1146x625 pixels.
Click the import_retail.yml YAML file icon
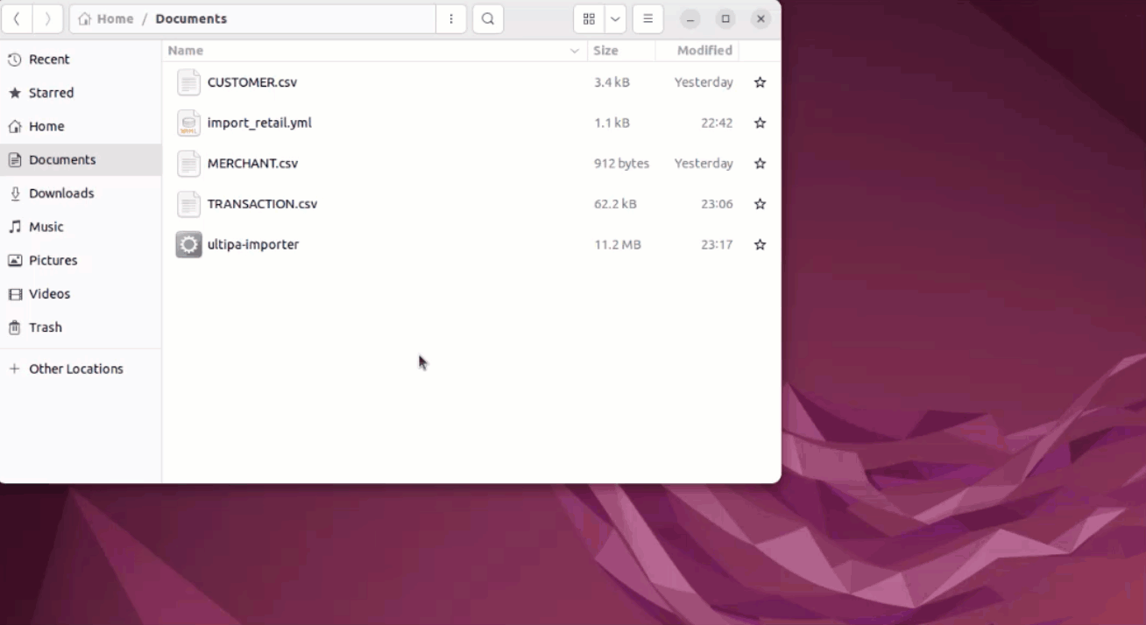pyautogui.click(x=188, y=123)
